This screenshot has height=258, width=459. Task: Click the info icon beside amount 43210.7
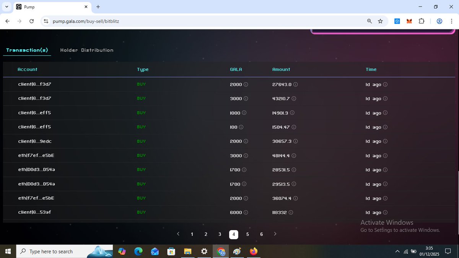tap(294, 99)
